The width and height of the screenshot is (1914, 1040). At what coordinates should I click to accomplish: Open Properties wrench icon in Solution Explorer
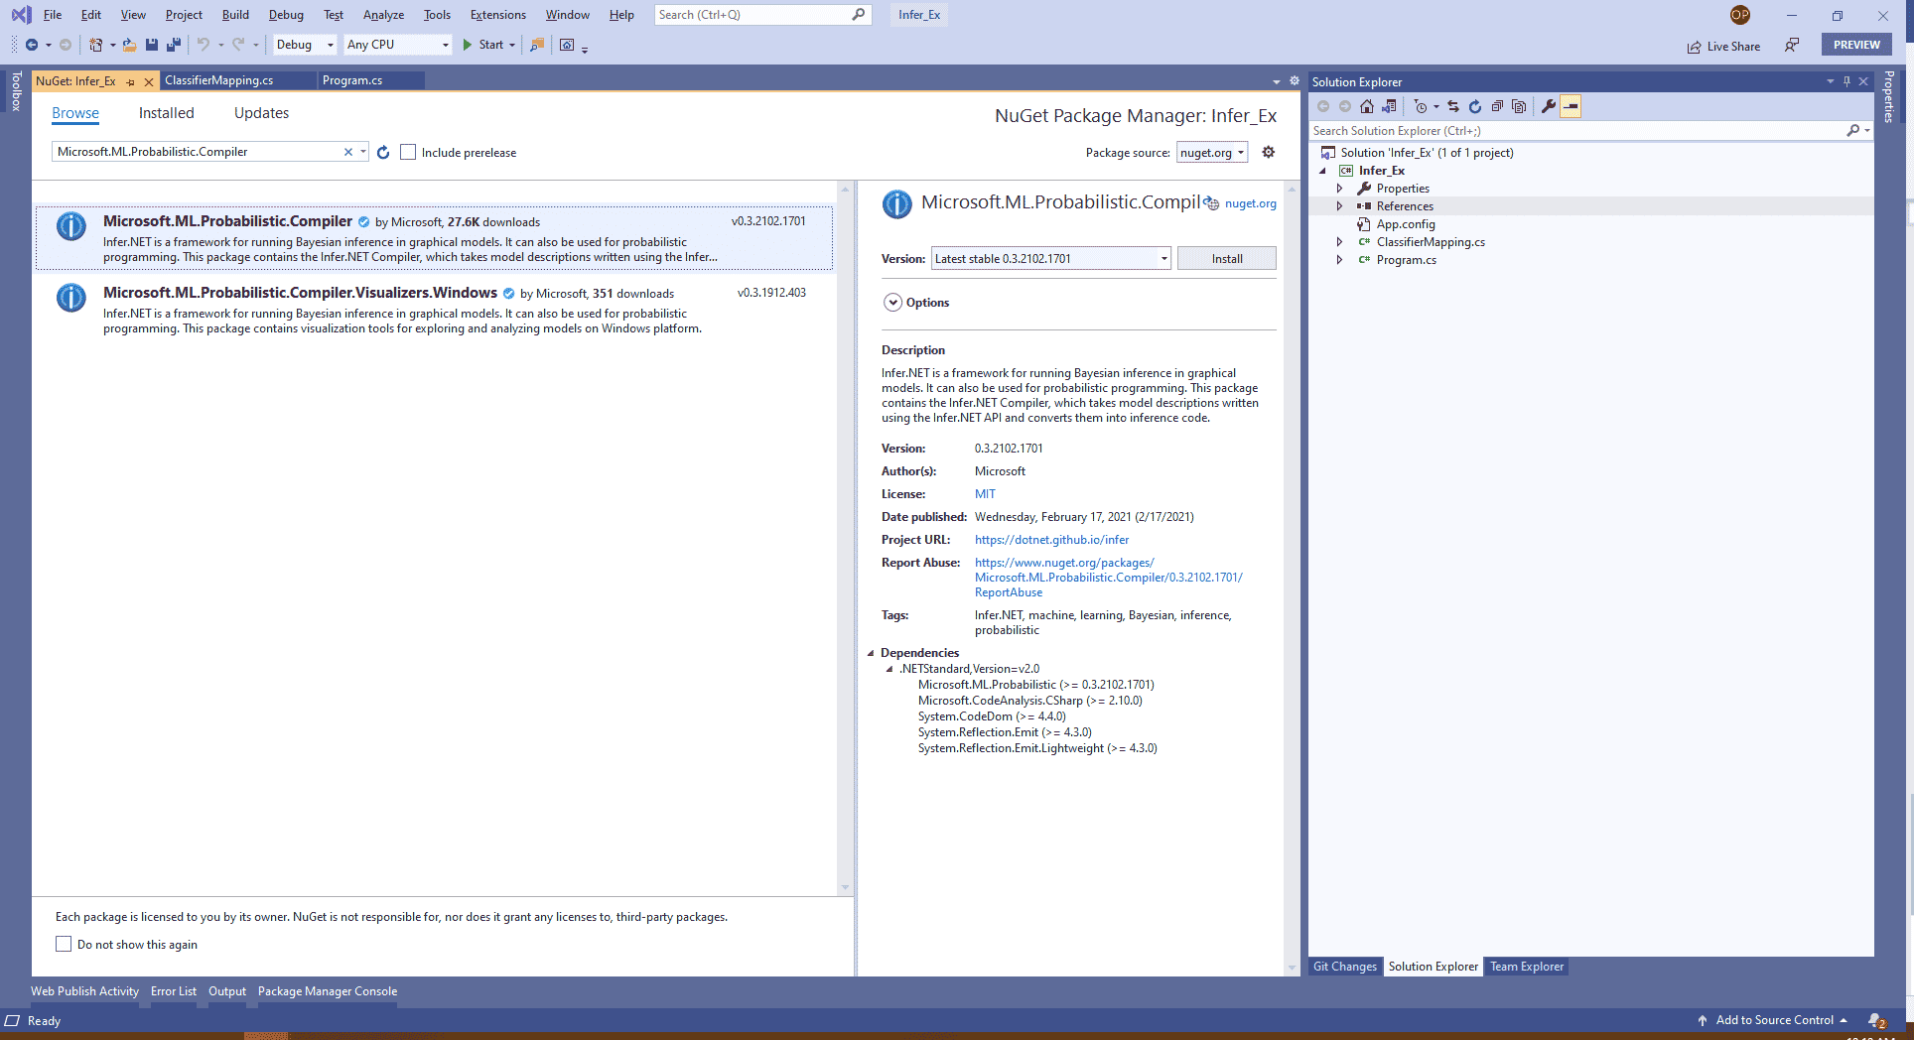(1549, 106)
